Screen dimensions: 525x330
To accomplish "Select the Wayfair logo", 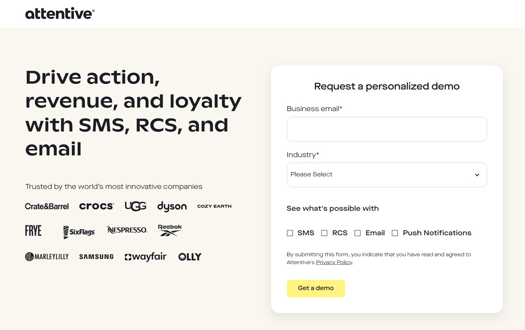I will (146, 257).
